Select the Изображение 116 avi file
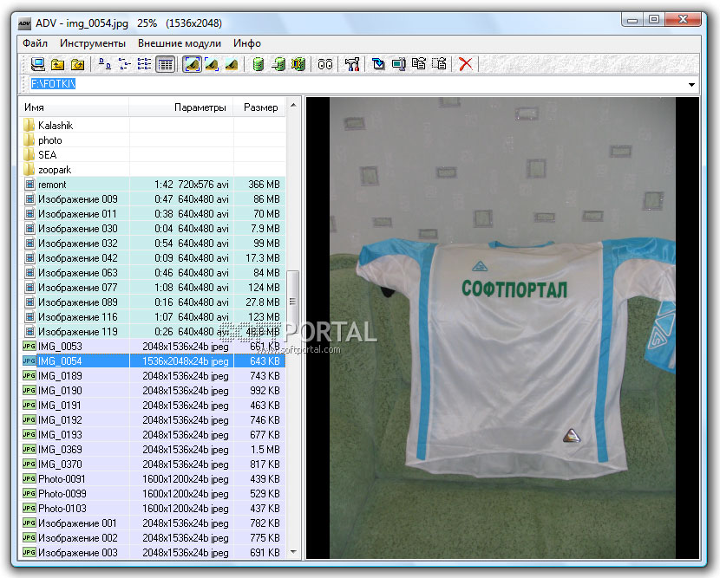Image resolution: width=720 pixels, height=578 pixels. point(153,317)
